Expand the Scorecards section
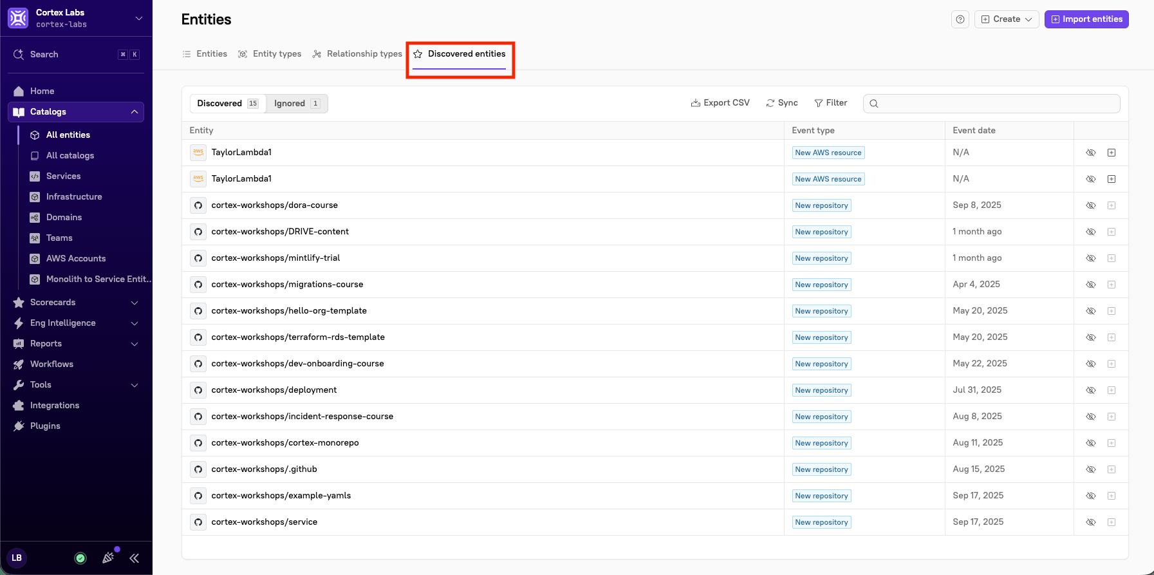Viewport: 1154px width, 575px height. 135,303
